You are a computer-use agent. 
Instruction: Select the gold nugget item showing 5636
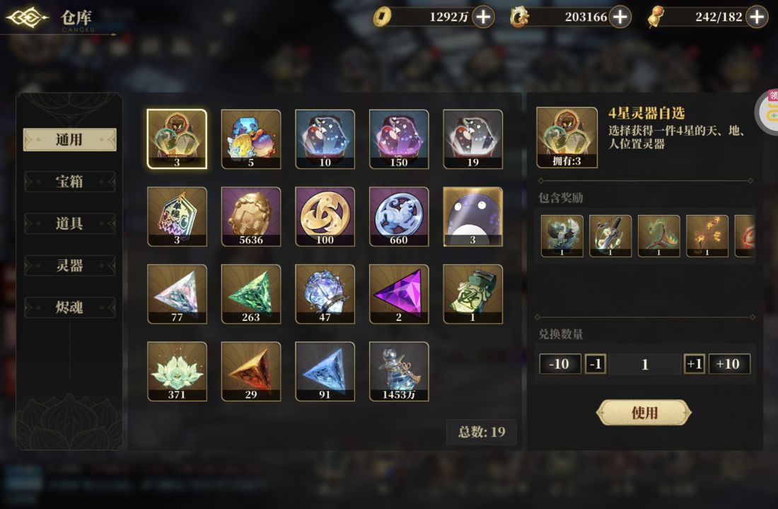point(251,217)
